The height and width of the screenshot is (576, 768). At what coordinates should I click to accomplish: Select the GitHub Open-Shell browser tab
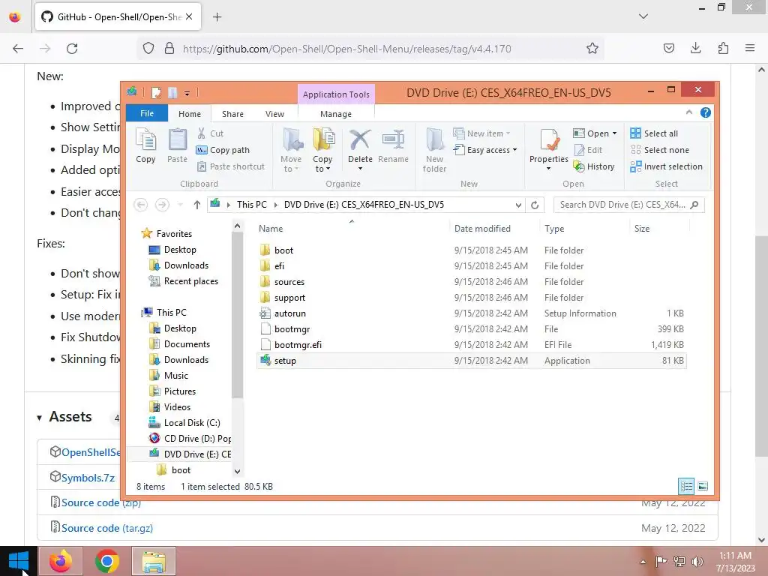(118, 16)
